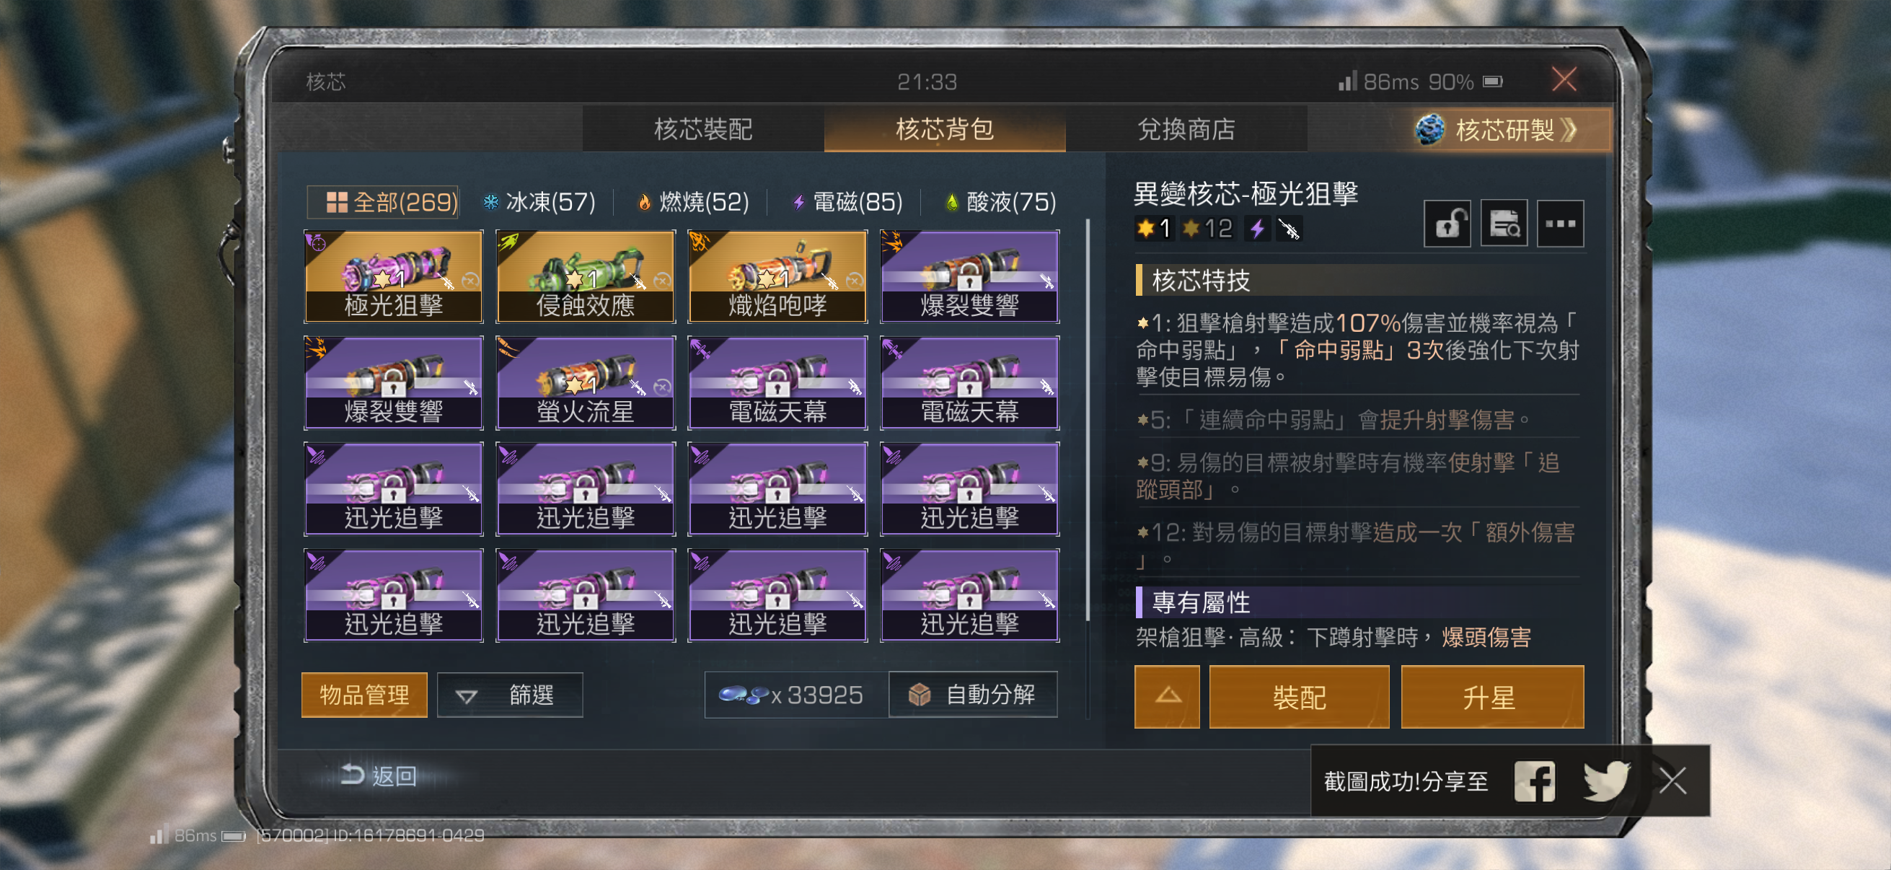
Task: Open the 兌換商店 exchange shop tab
Action: pyautogui.click(x=1186, y=130)
